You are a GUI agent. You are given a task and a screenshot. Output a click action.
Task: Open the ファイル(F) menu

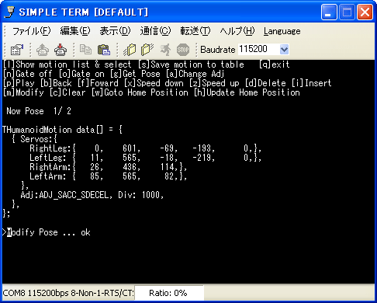32,31
